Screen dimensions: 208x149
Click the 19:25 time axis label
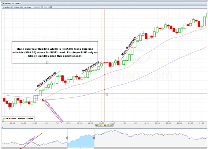(x=135, y=123)
